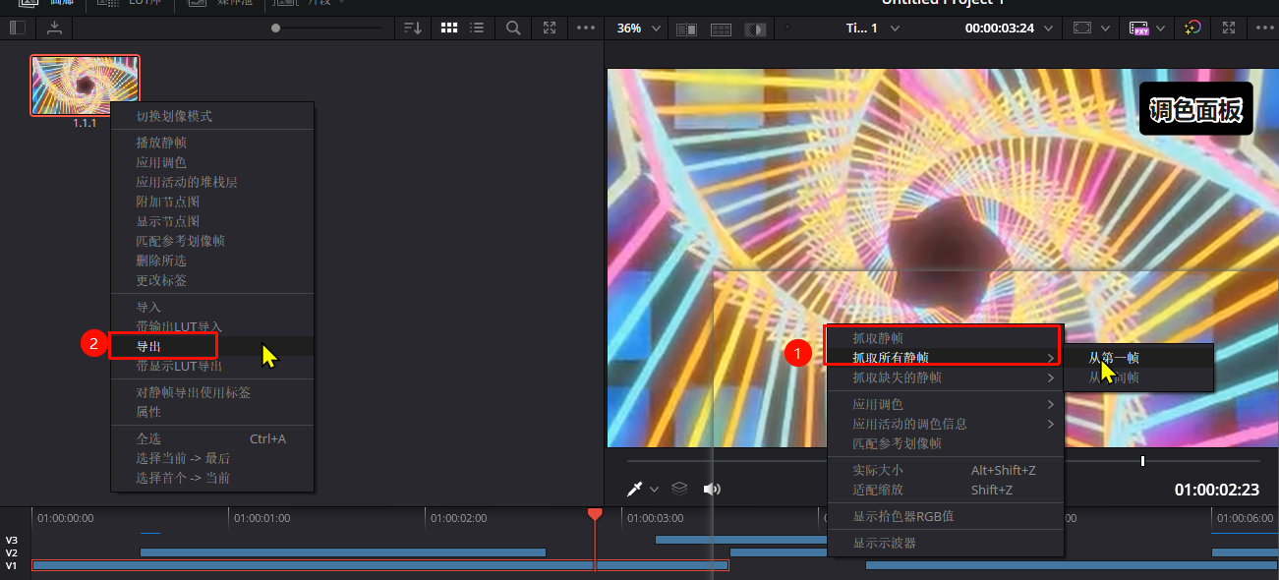The height and width of the screenshot is (580, 1279).
Task: Click the safe area frame icon
Action: (1082, 28)
